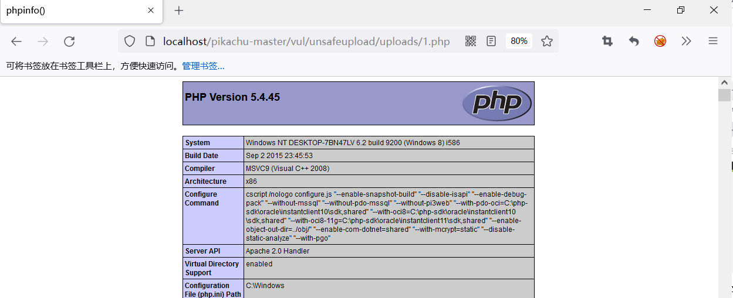Click the Build Date label
733x298 pixels.
(x=214, y=156)
